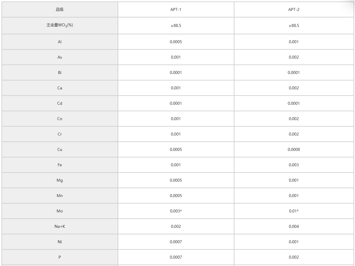Viewport: 355px width, 266px height.
Task: Click the Mo row label cell
Action: tap(60, 211)
